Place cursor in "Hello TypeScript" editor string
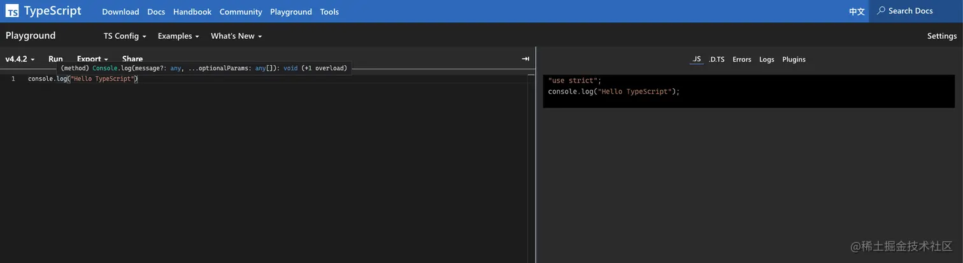Screen dimensions: 963x263 (102, 79)
